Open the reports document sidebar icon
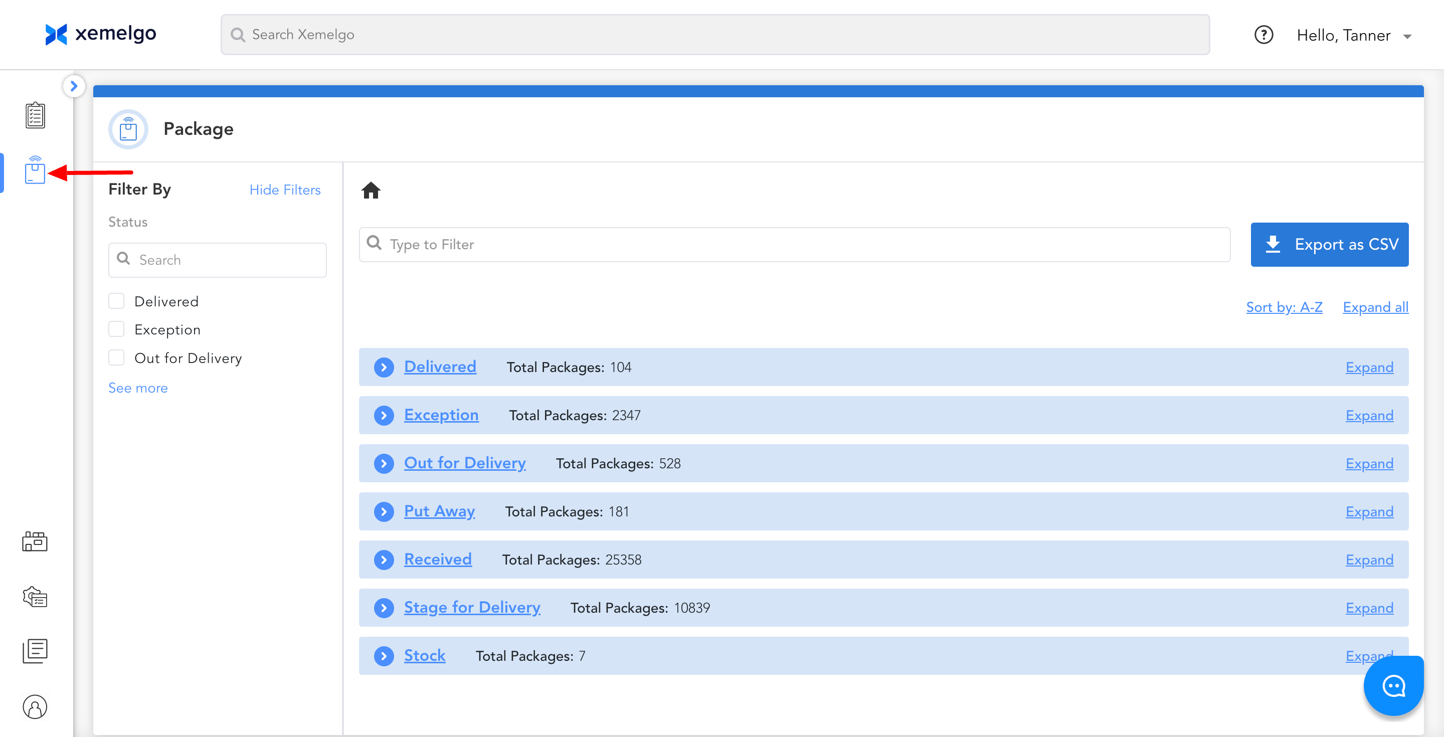Image resolution: width=1444 pixels, height=737 pixels. point(35,651)
